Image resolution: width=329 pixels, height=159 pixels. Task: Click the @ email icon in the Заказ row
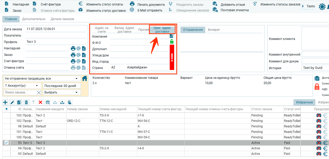pyautogui.click(x=78, y=55)
